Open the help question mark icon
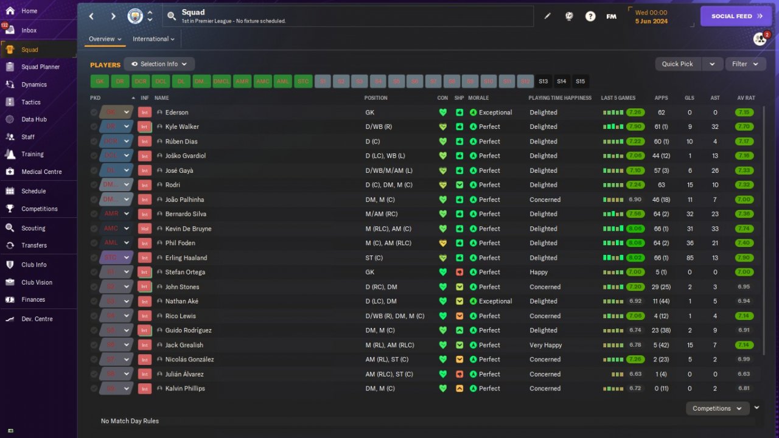This screenshot has width=779, height=438. 590,16
